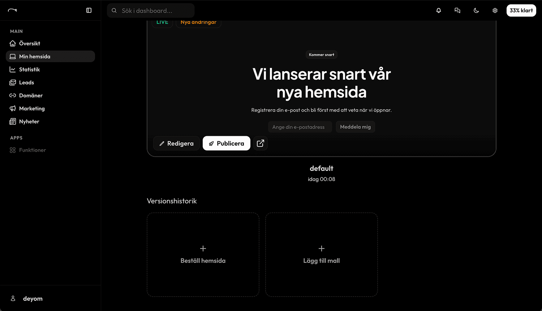Open the Leads section

pos(26,82)
